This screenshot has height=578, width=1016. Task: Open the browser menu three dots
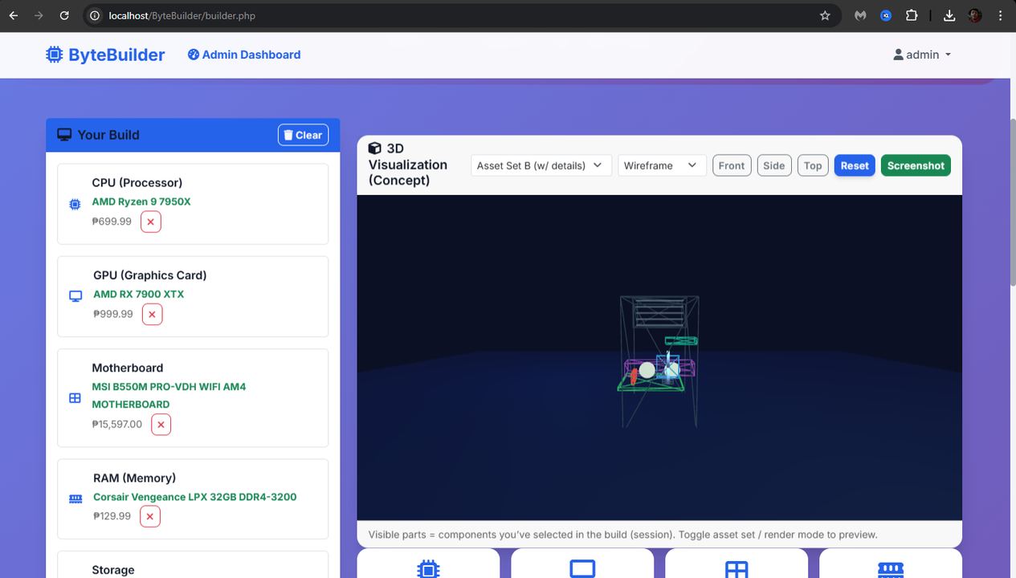[x=1000, y=15]
